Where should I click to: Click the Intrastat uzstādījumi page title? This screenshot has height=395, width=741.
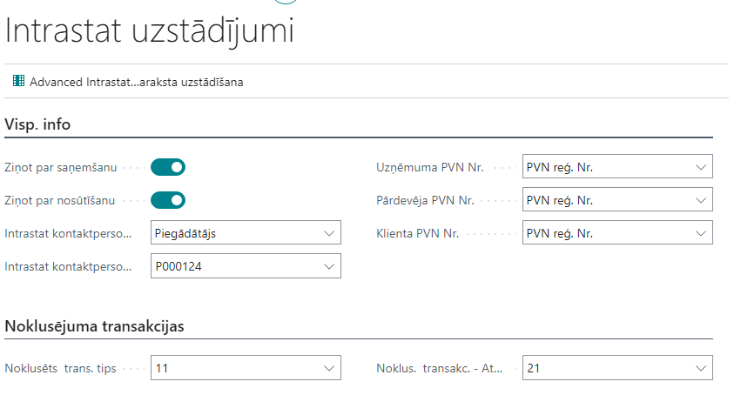pyautogui.click(x=150, y=31)
